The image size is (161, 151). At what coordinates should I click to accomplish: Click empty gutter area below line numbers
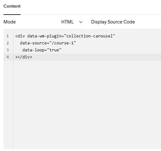pyautogui.click(x=8, y=105)
